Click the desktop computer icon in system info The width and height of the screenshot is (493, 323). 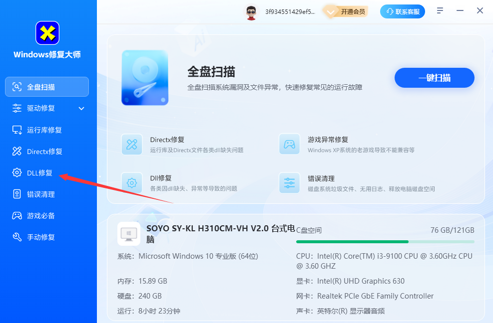129,234
